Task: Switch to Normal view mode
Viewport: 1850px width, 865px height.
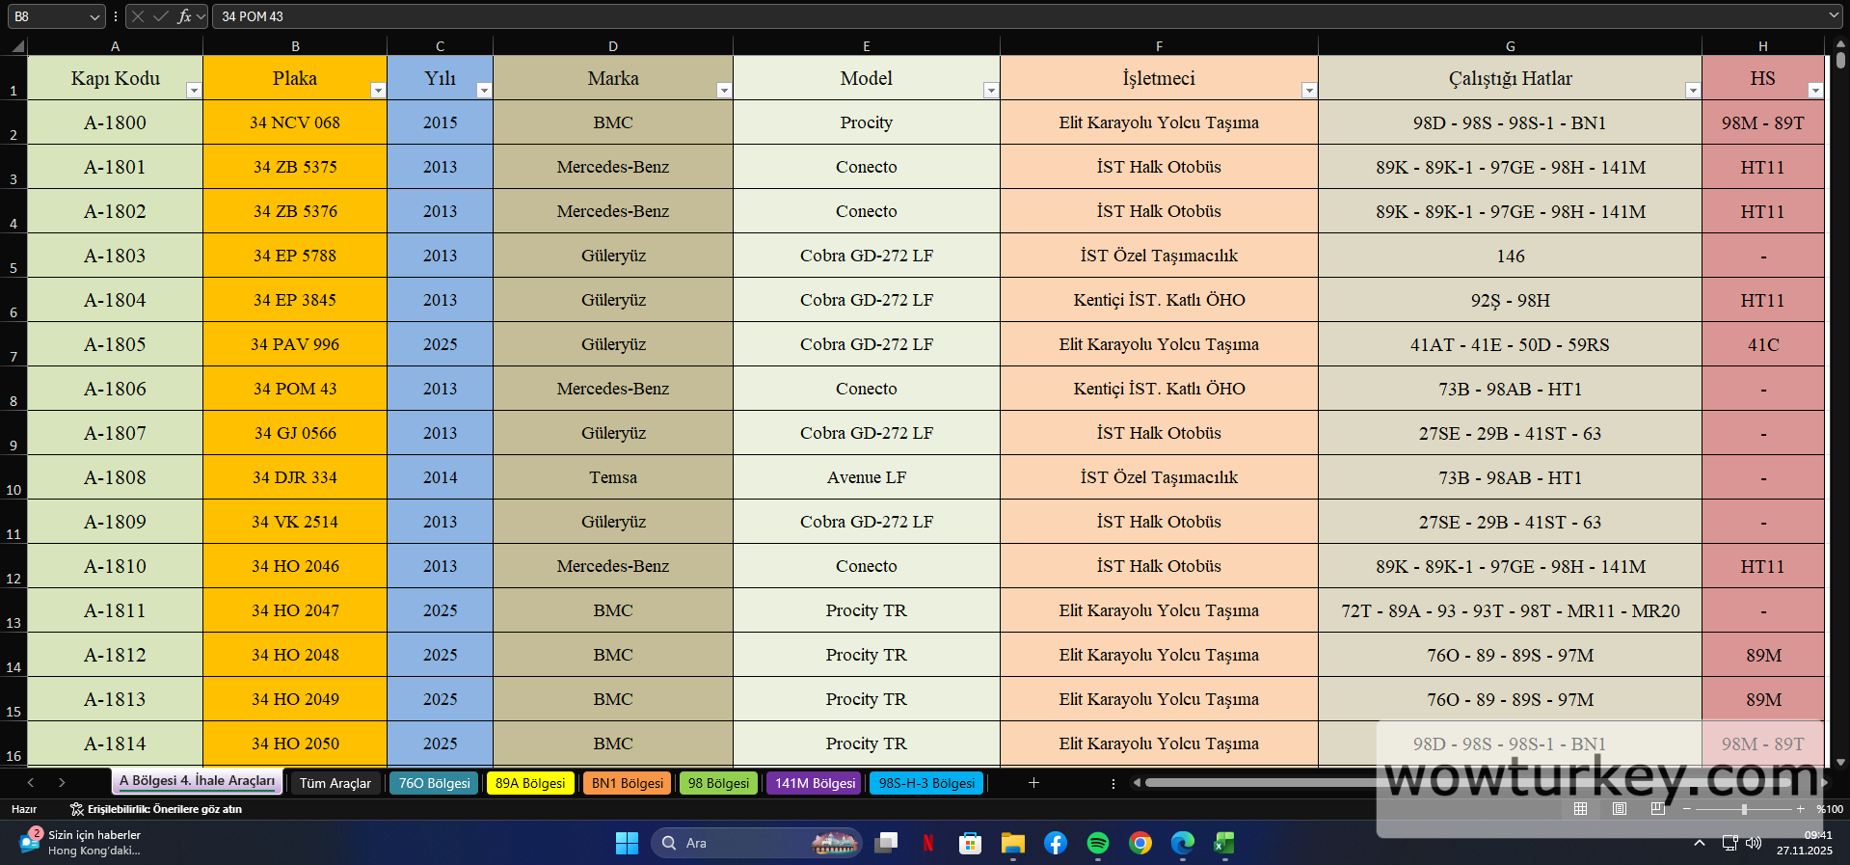Action: [x=1580, y=809]
